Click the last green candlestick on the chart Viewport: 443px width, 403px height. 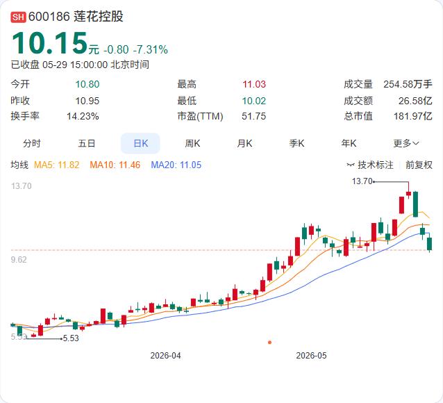pyautogui.click(x=429, y=243)
